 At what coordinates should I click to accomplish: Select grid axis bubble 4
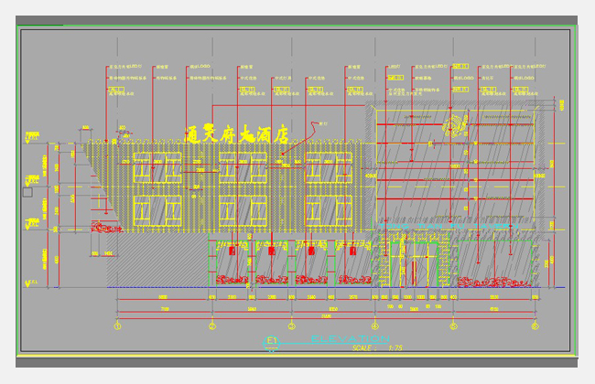coord(375,326)
